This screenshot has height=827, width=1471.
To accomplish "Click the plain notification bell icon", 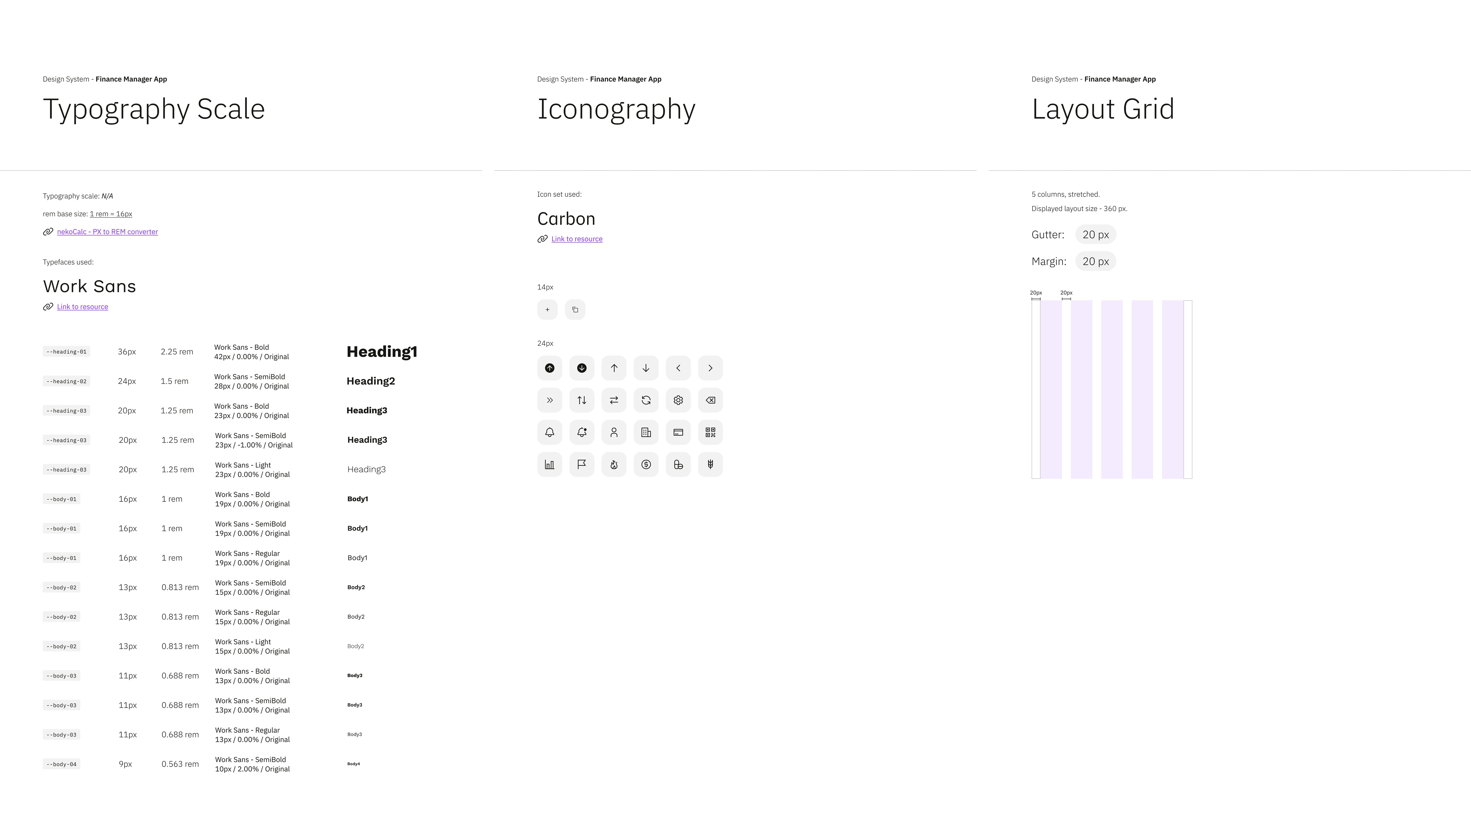I will pos(549,433).
